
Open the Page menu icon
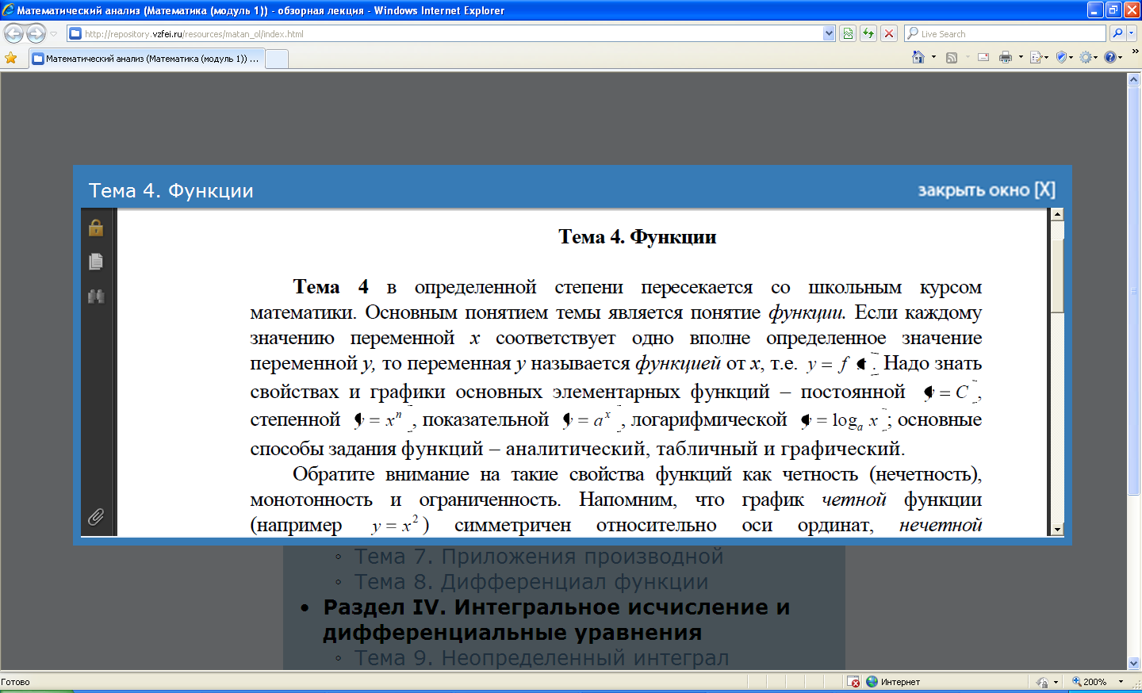pyautogui.click(x=1037, y=57)
